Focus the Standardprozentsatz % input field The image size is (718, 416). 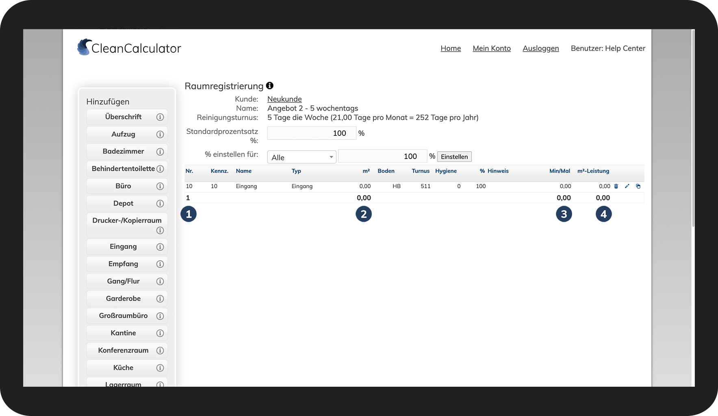tap(312, 133)
